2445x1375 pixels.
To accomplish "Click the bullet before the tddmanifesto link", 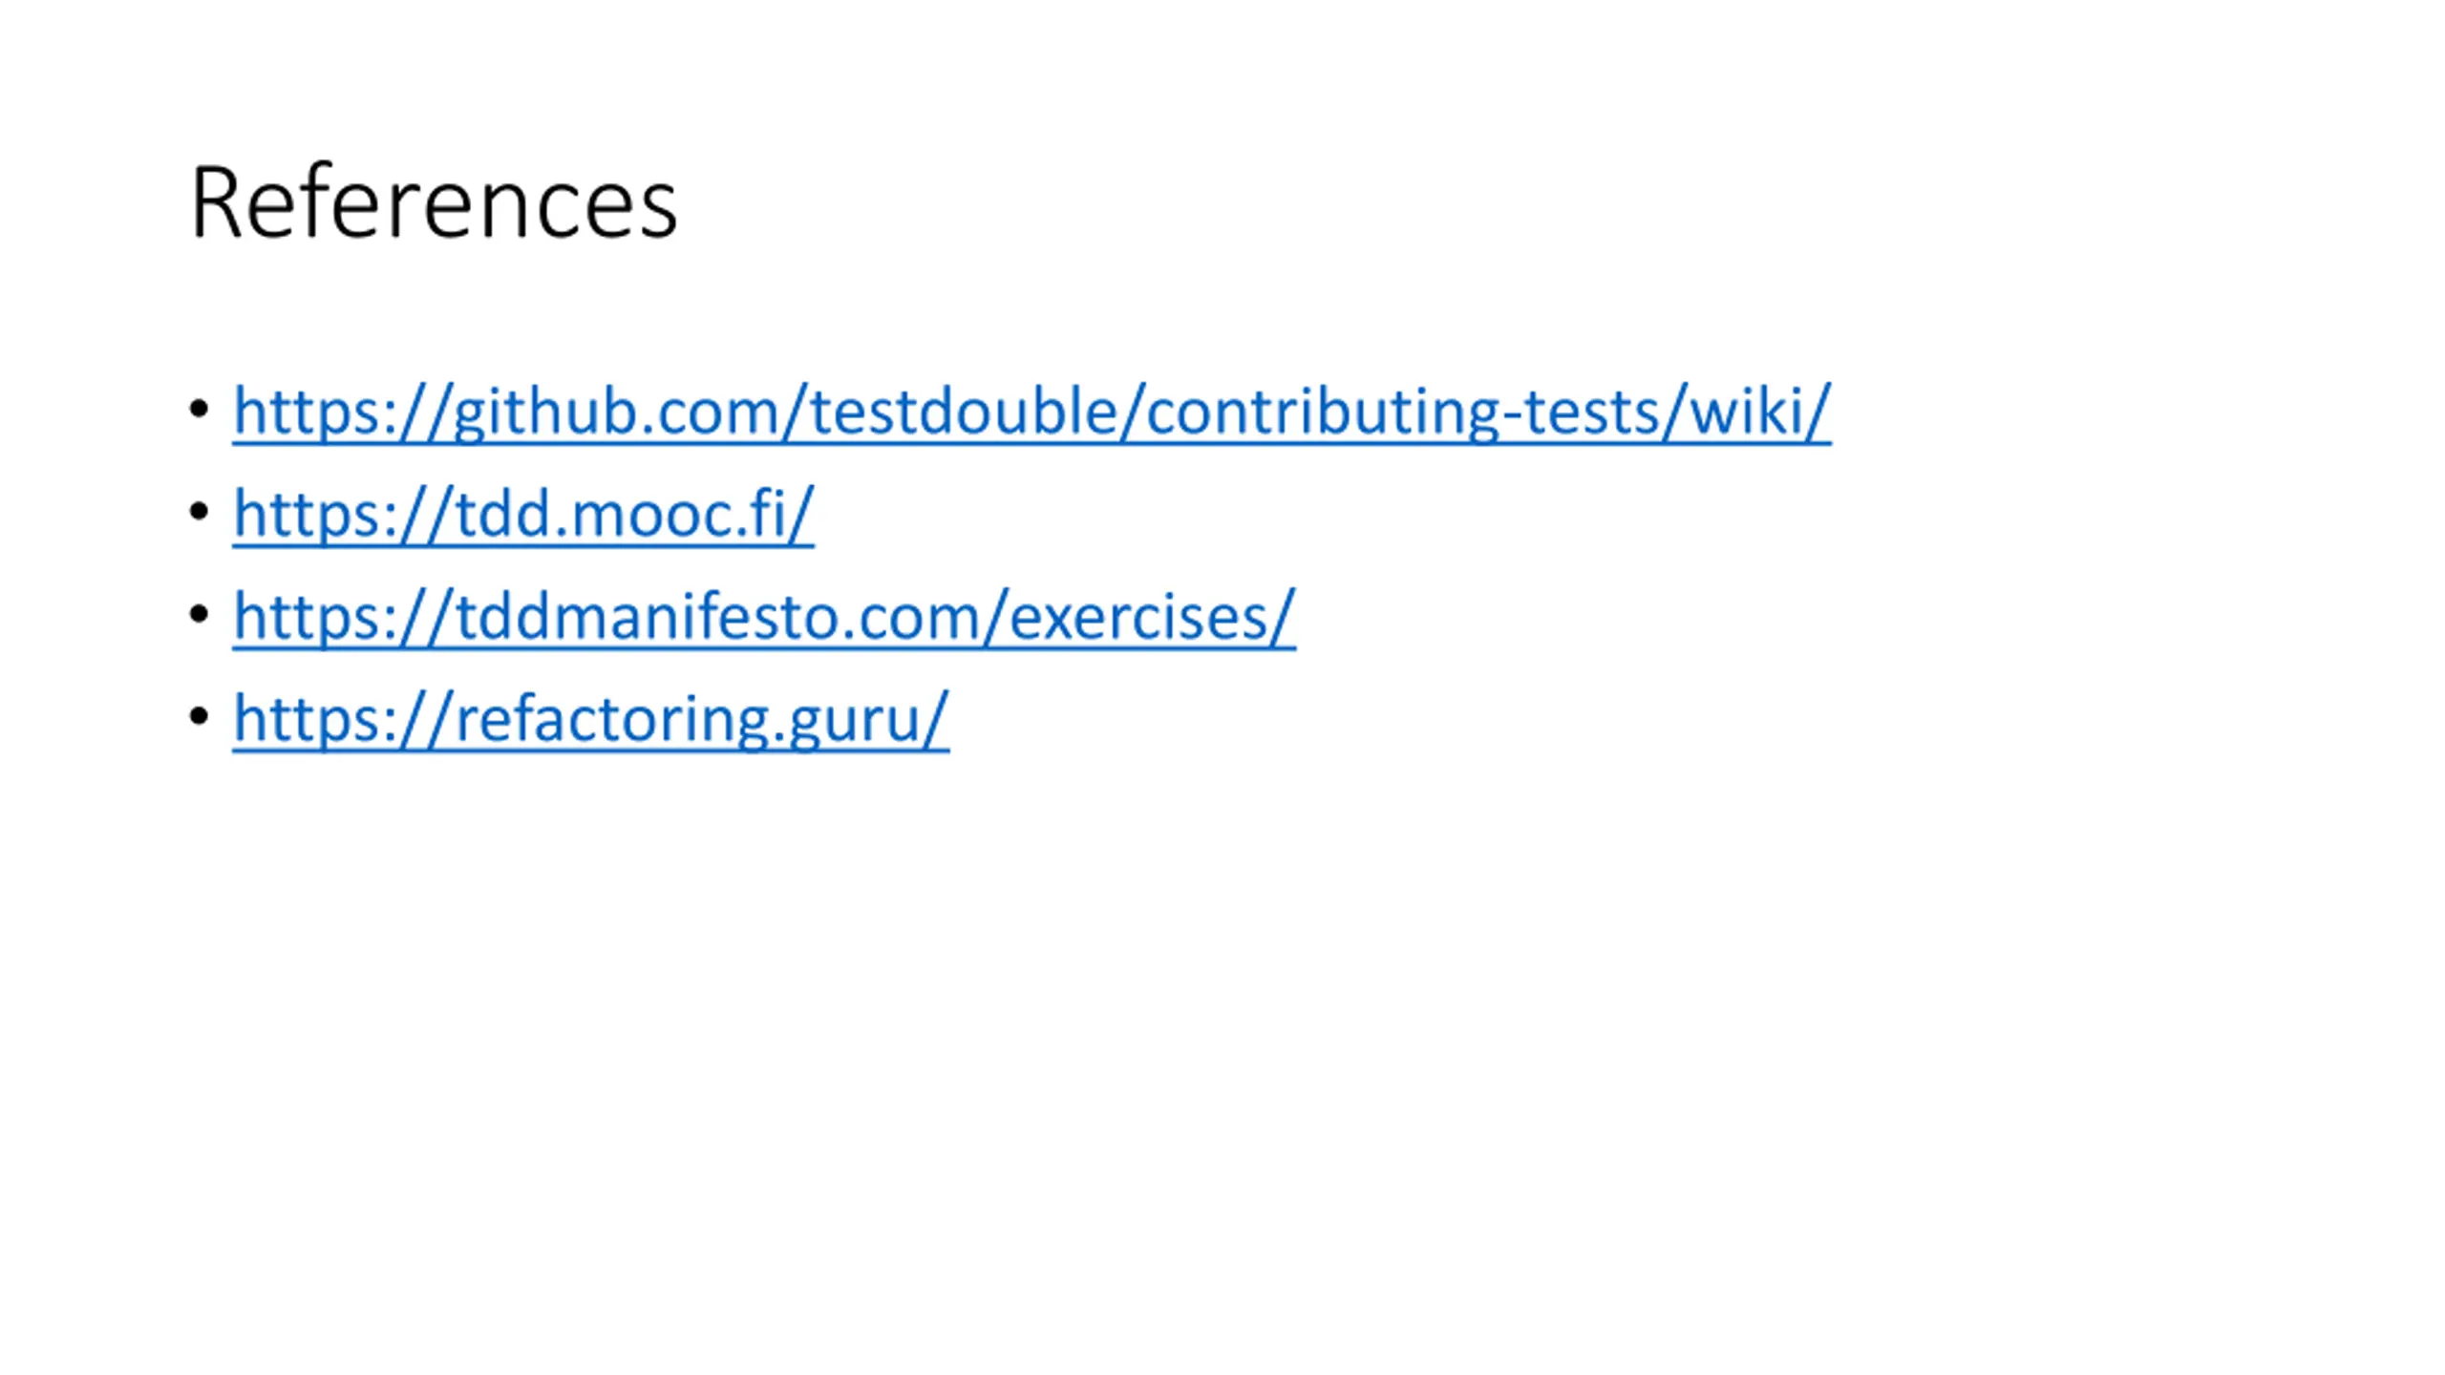I will pyautogui.click(x=199, y=614).
